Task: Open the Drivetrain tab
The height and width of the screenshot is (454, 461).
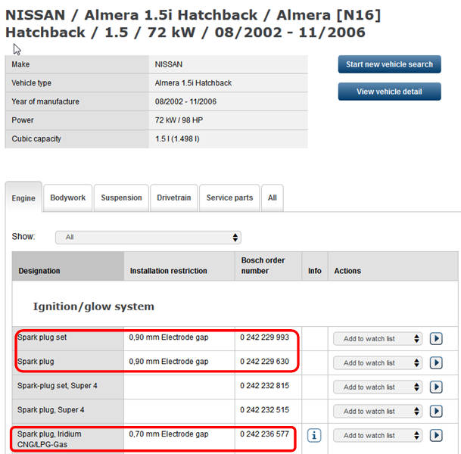Action: click(174, 197)
